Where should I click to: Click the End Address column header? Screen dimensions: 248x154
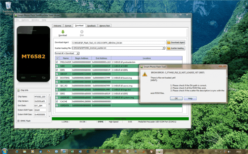102,58
